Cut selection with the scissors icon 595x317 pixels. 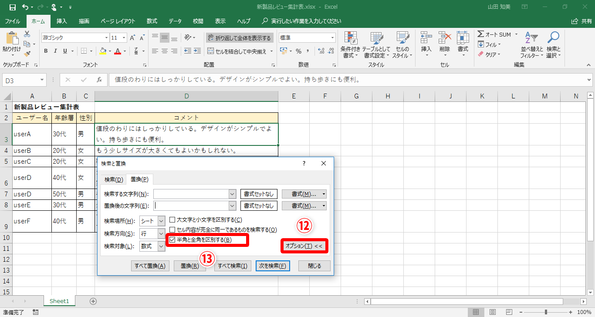pos(27,34)
